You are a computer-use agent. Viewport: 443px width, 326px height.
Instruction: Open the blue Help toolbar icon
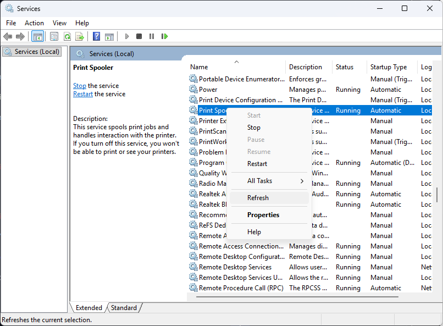pyautogui.click(x=96, y=36)
